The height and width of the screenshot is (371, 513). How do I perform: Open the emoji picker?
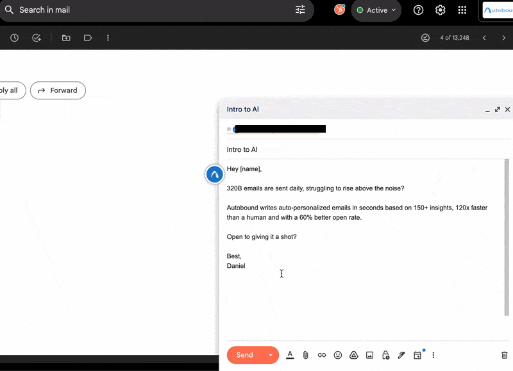pyautogui.click(x=338, y=355)
